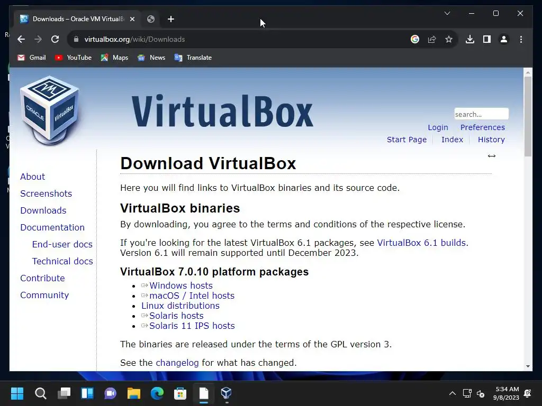Click the address bar URL field
This screenshot has width=542, height=406.
(242, 39)
